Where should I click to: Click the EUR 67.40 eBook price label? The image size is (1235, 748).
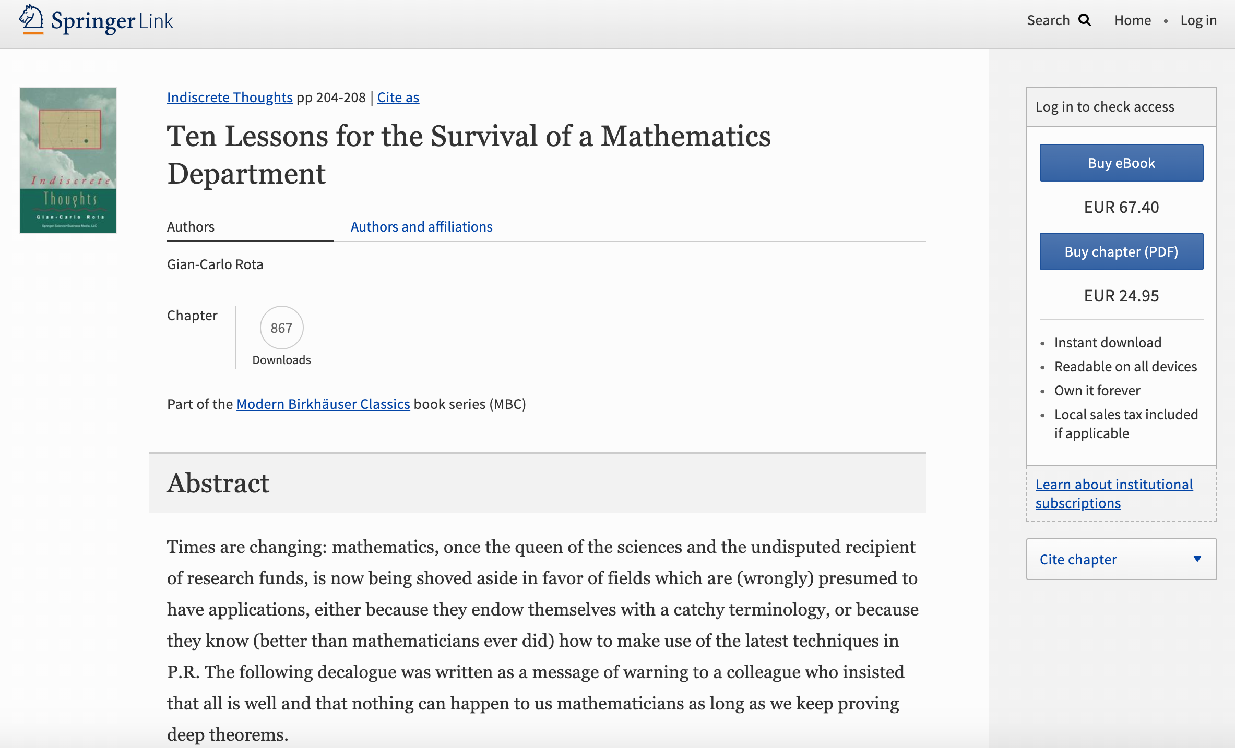[1121, 207]
